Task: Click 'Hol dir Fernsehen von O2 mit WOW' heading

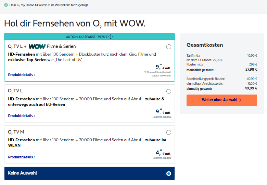Action: (75, 24)
